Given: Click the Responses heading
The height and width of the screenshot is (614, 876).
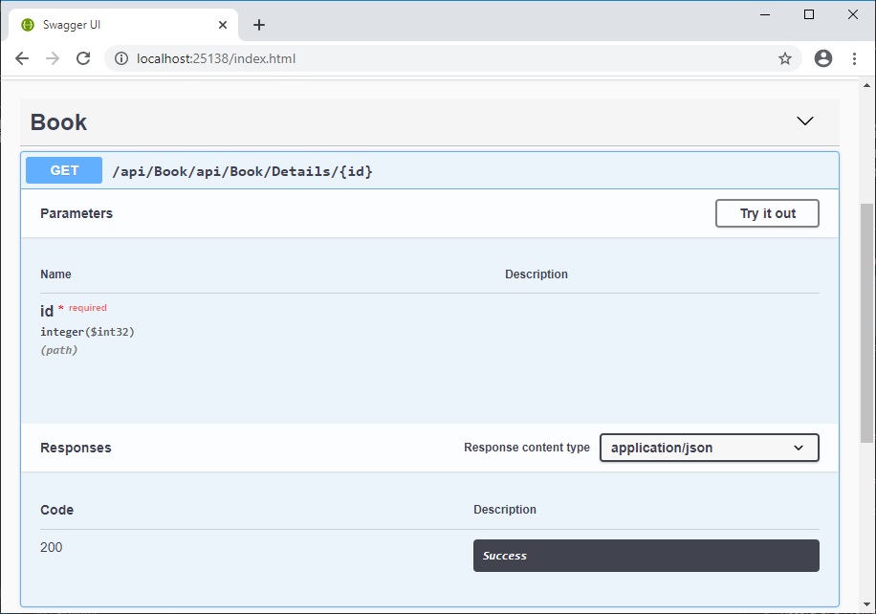Looking at the screenshot, I should (x=76, y=448).
